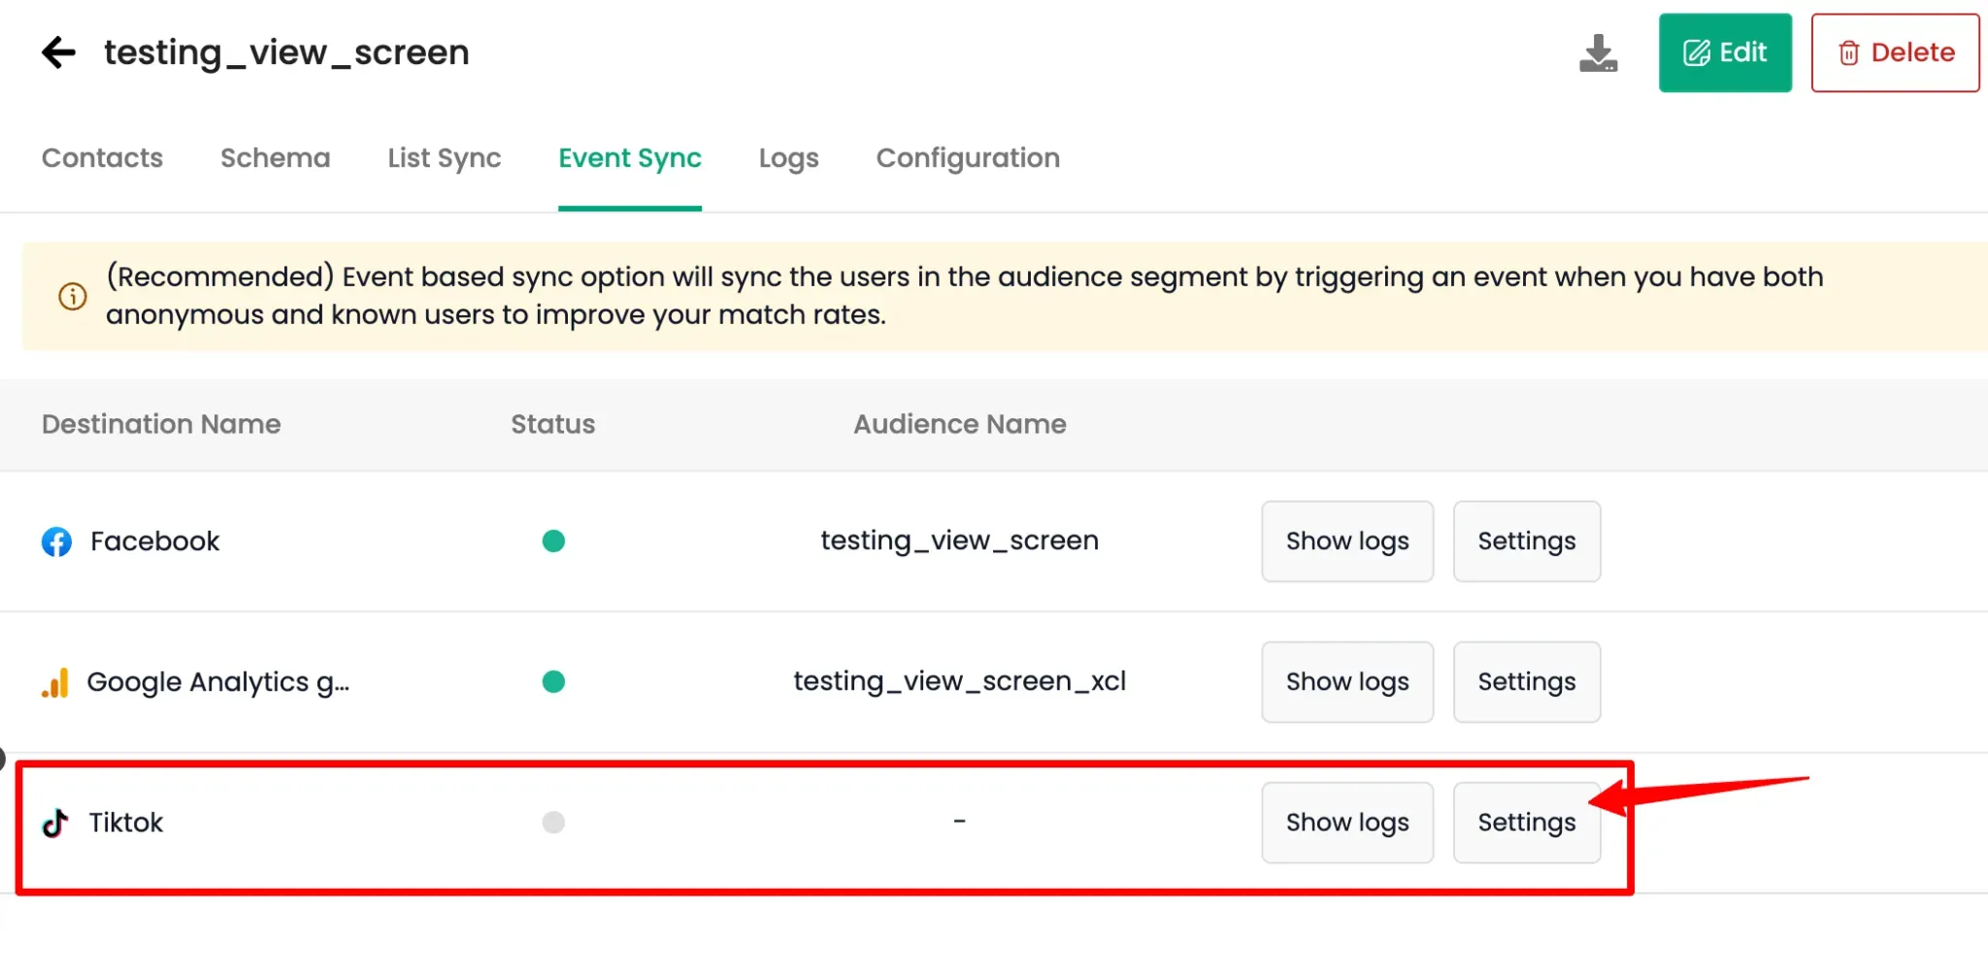Select the Facebook destination name
Screen dimensions: 1988x980
point(155,541)
